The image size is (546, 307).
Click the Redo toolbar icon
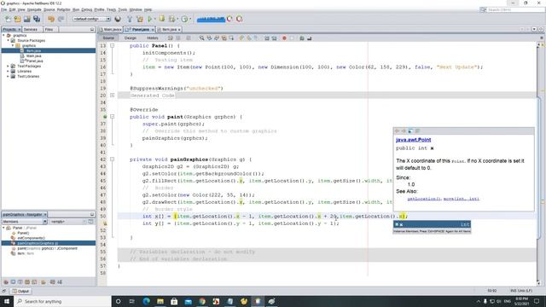click(61, 19)
